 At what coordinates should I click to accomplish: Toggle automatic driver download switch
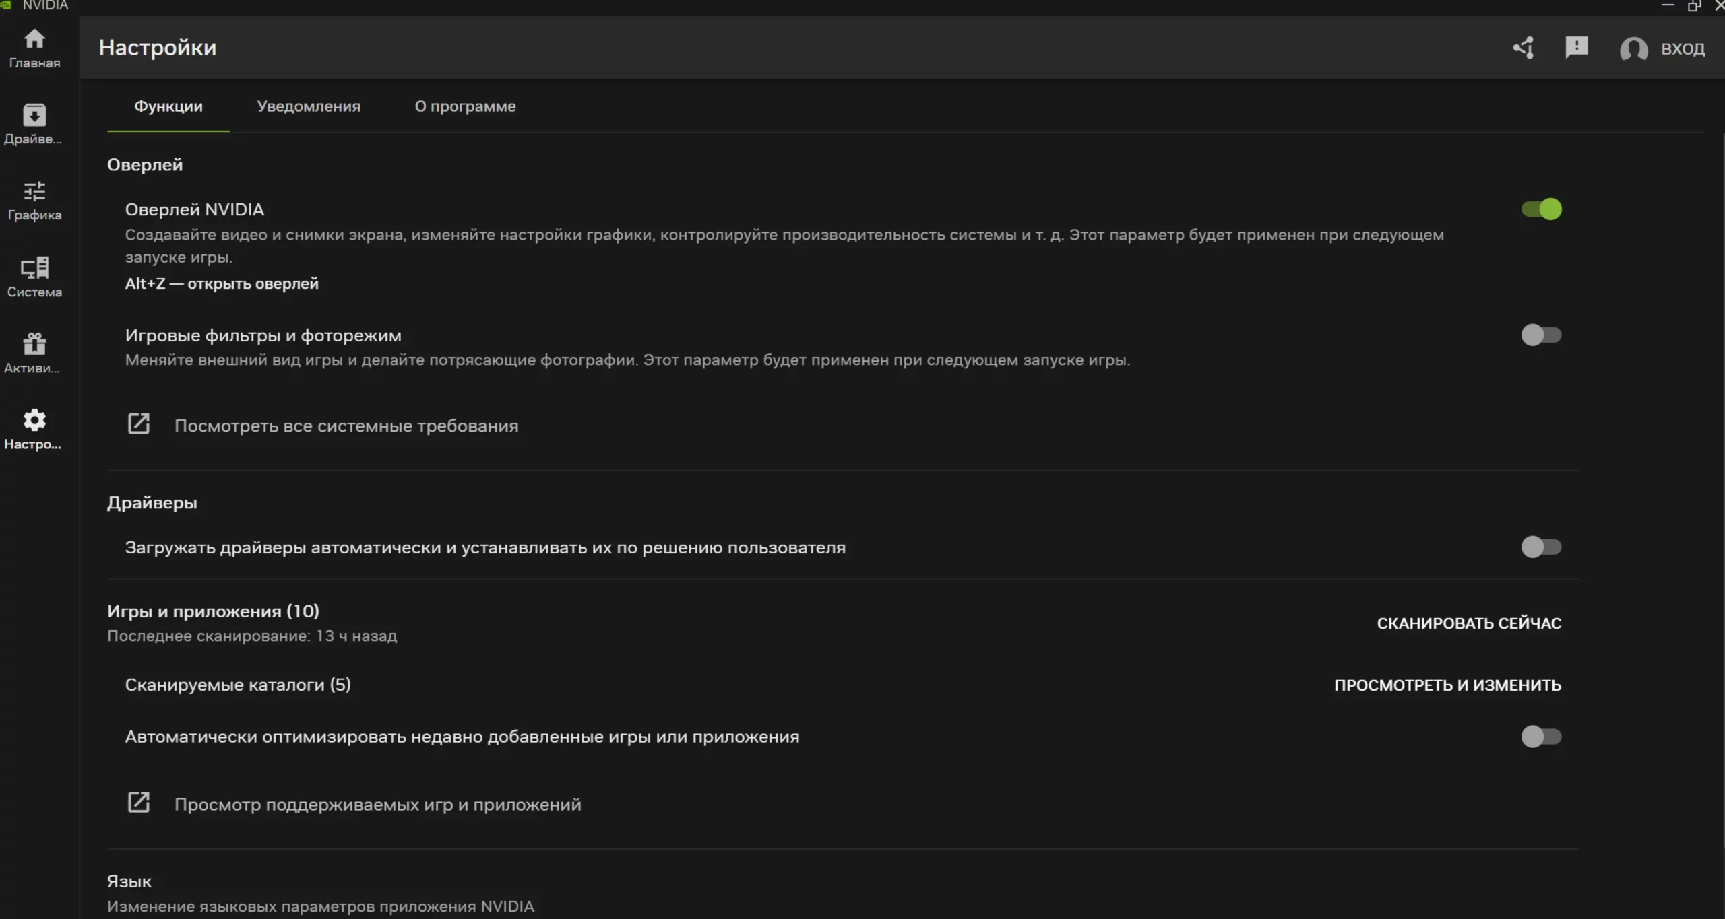pos(1541,547)
